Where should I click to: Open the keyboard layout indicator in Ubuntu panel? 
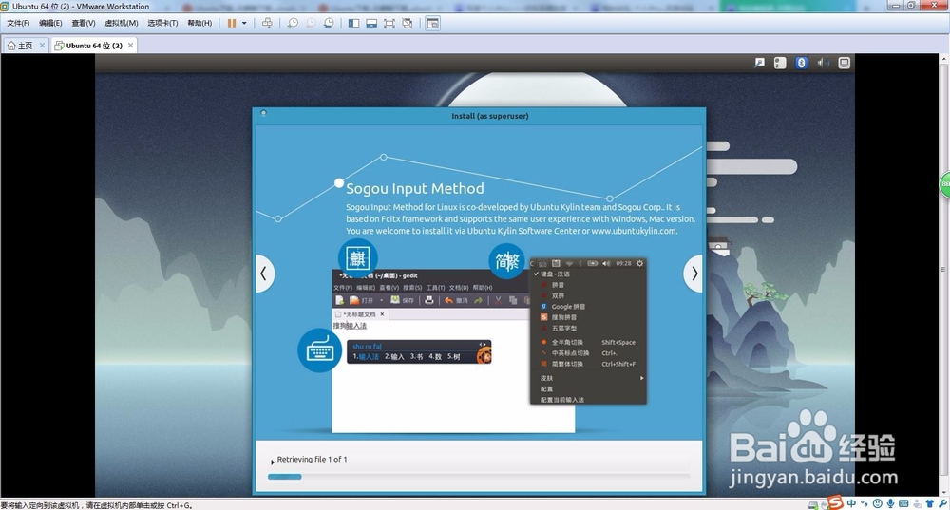pos(780,63)
